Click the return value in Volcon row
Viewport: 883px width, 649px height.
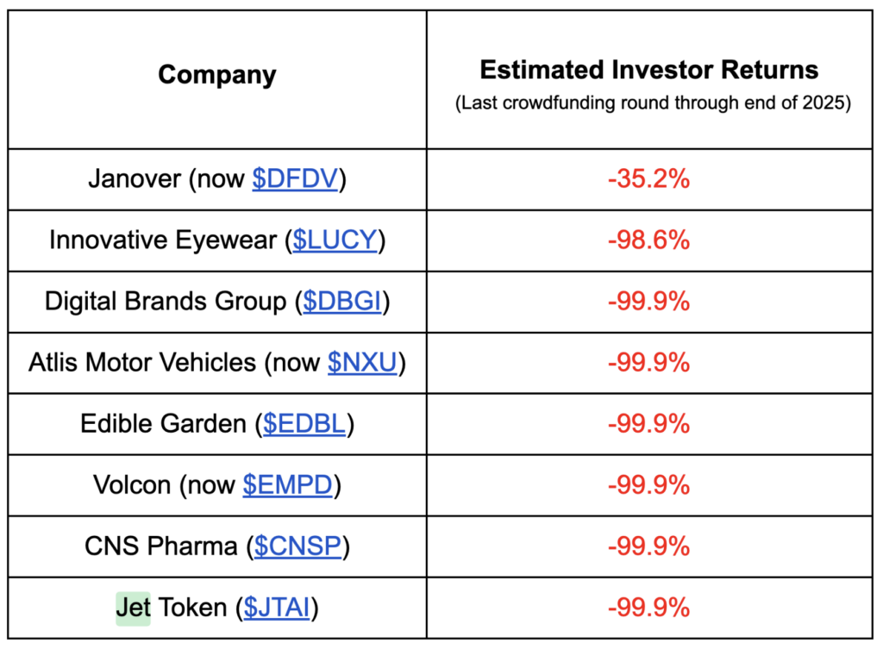[648, 484]
